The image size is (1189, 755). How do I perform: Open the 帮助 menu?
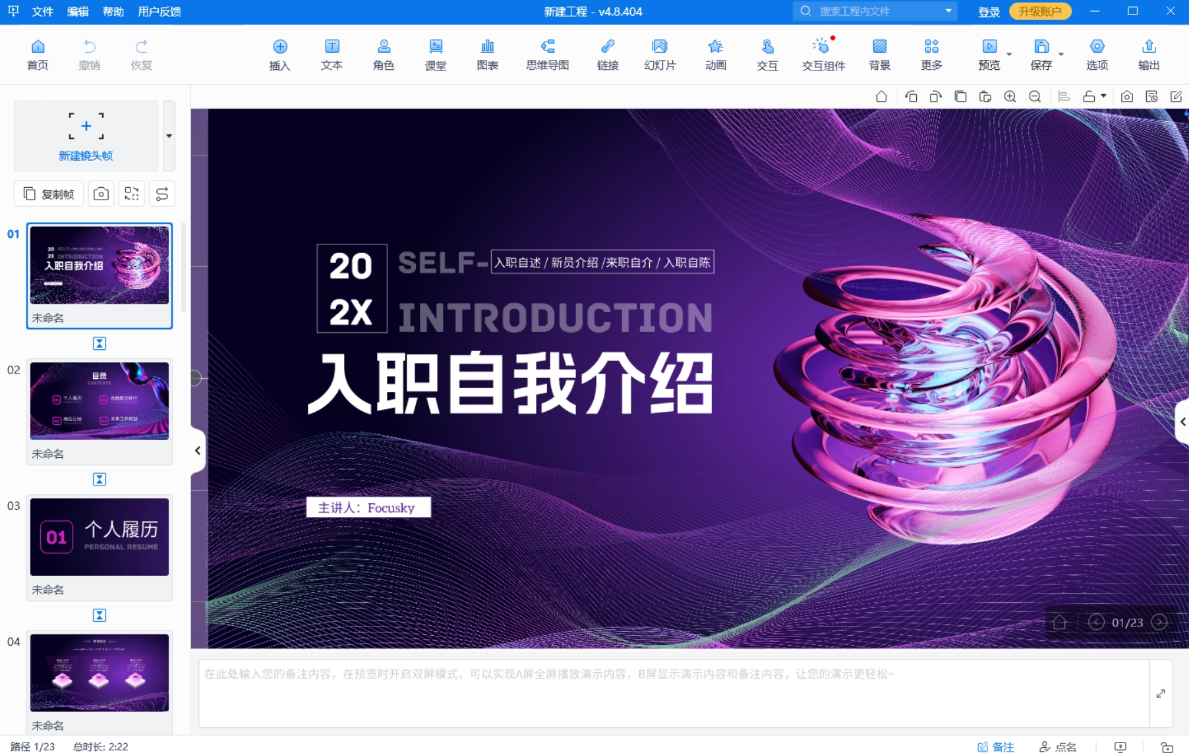(x=113, y=11)
